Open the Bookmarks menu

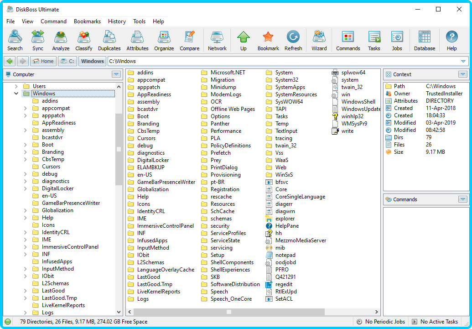[87, 21]
